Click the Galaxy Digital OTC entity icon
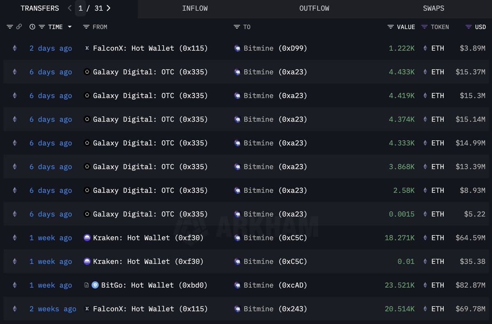 87,72
